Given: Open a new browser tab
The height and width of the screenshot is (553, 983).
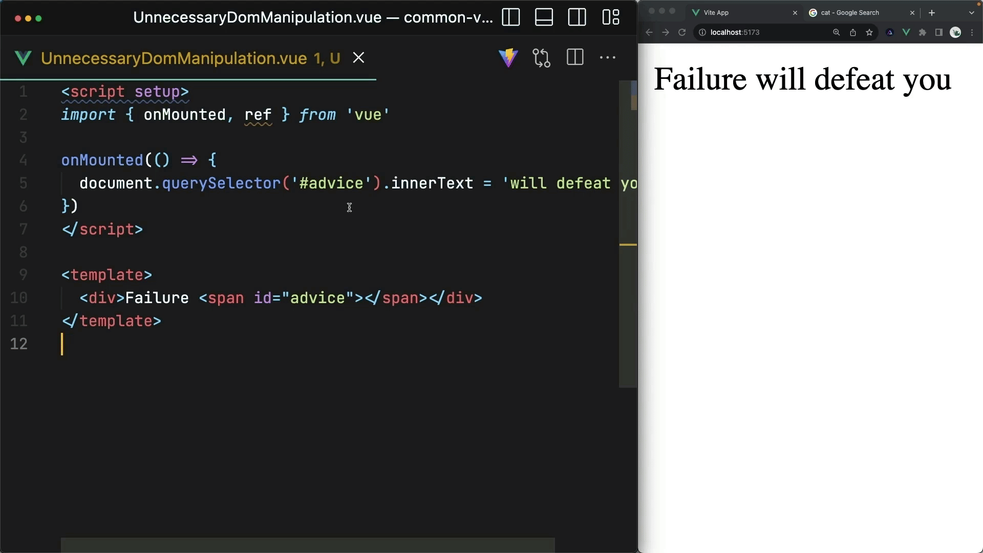Looking at the screenshot, I should tap(932, 13).
